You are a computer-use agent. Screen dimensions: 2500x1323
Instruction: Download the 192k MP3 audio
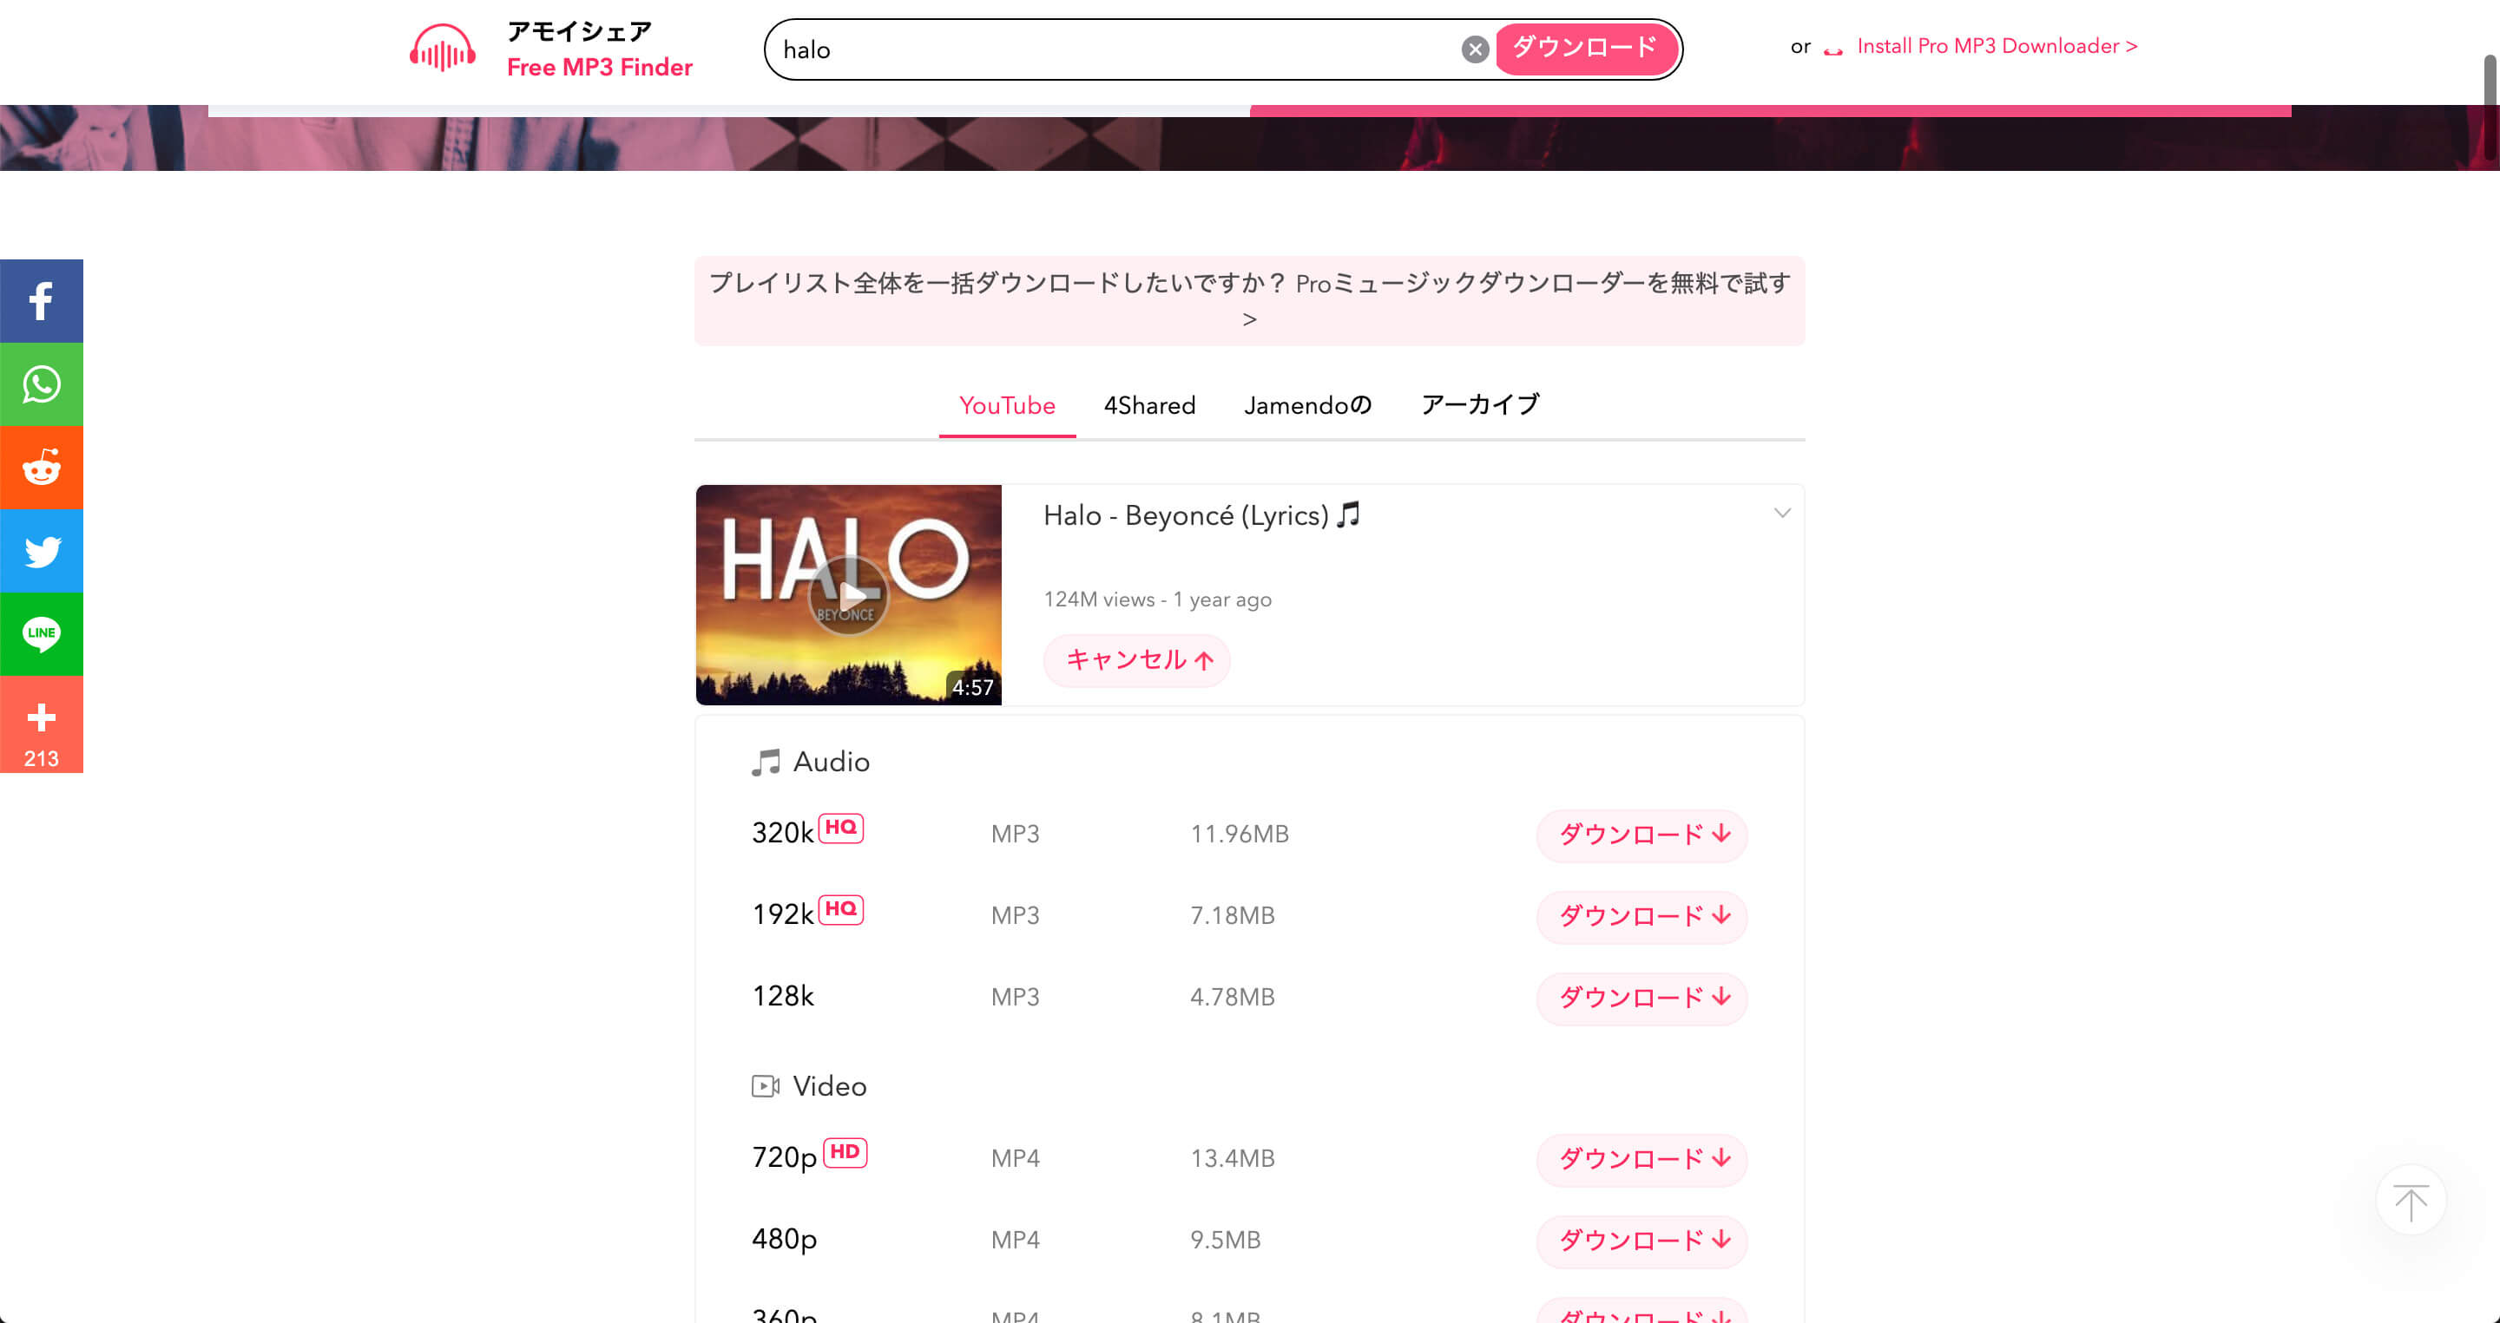1642,917
